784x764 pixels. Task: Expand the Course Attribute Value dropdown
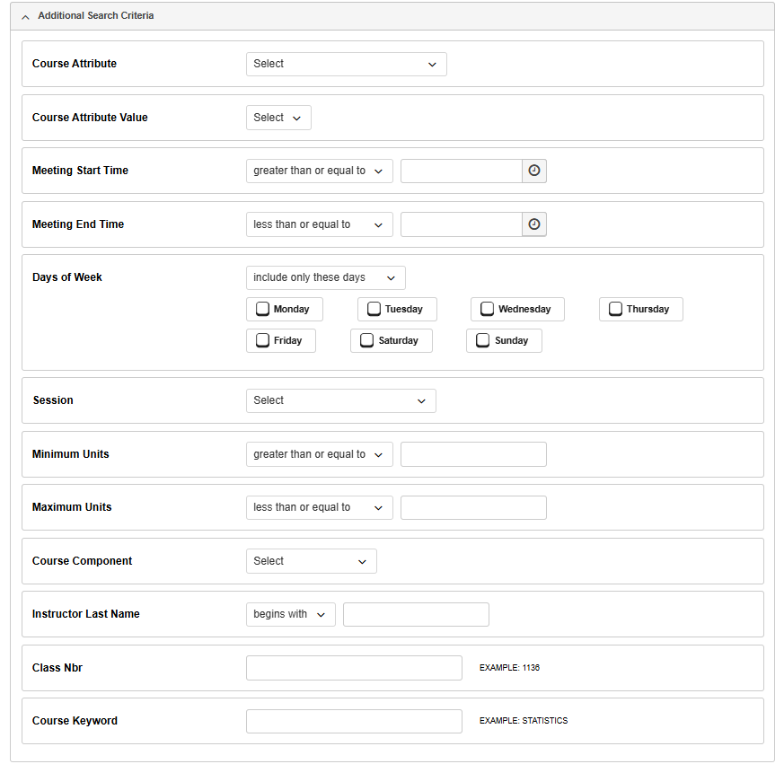[x=278, y=118]
